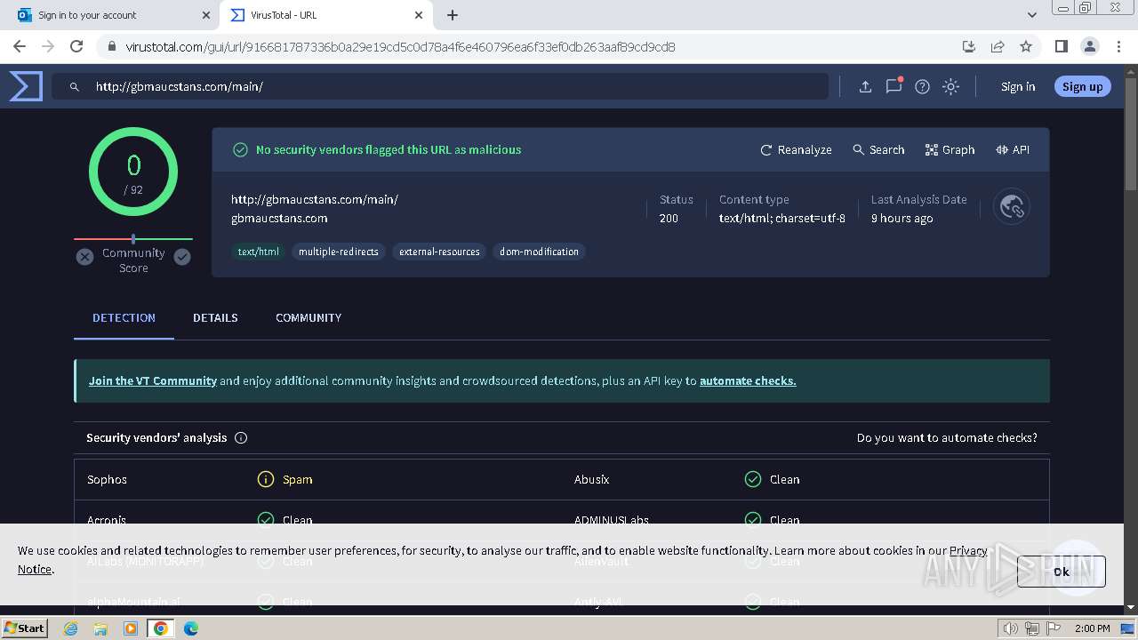Switch to the DETAILS tab

(x=215, y=317)
